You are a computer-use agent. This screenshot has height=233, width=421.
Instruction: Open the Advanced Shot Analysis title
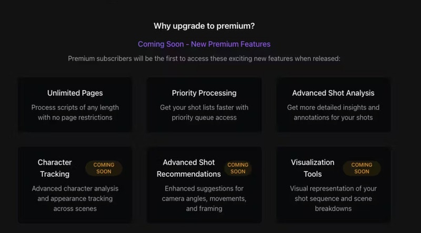[333, 93]
